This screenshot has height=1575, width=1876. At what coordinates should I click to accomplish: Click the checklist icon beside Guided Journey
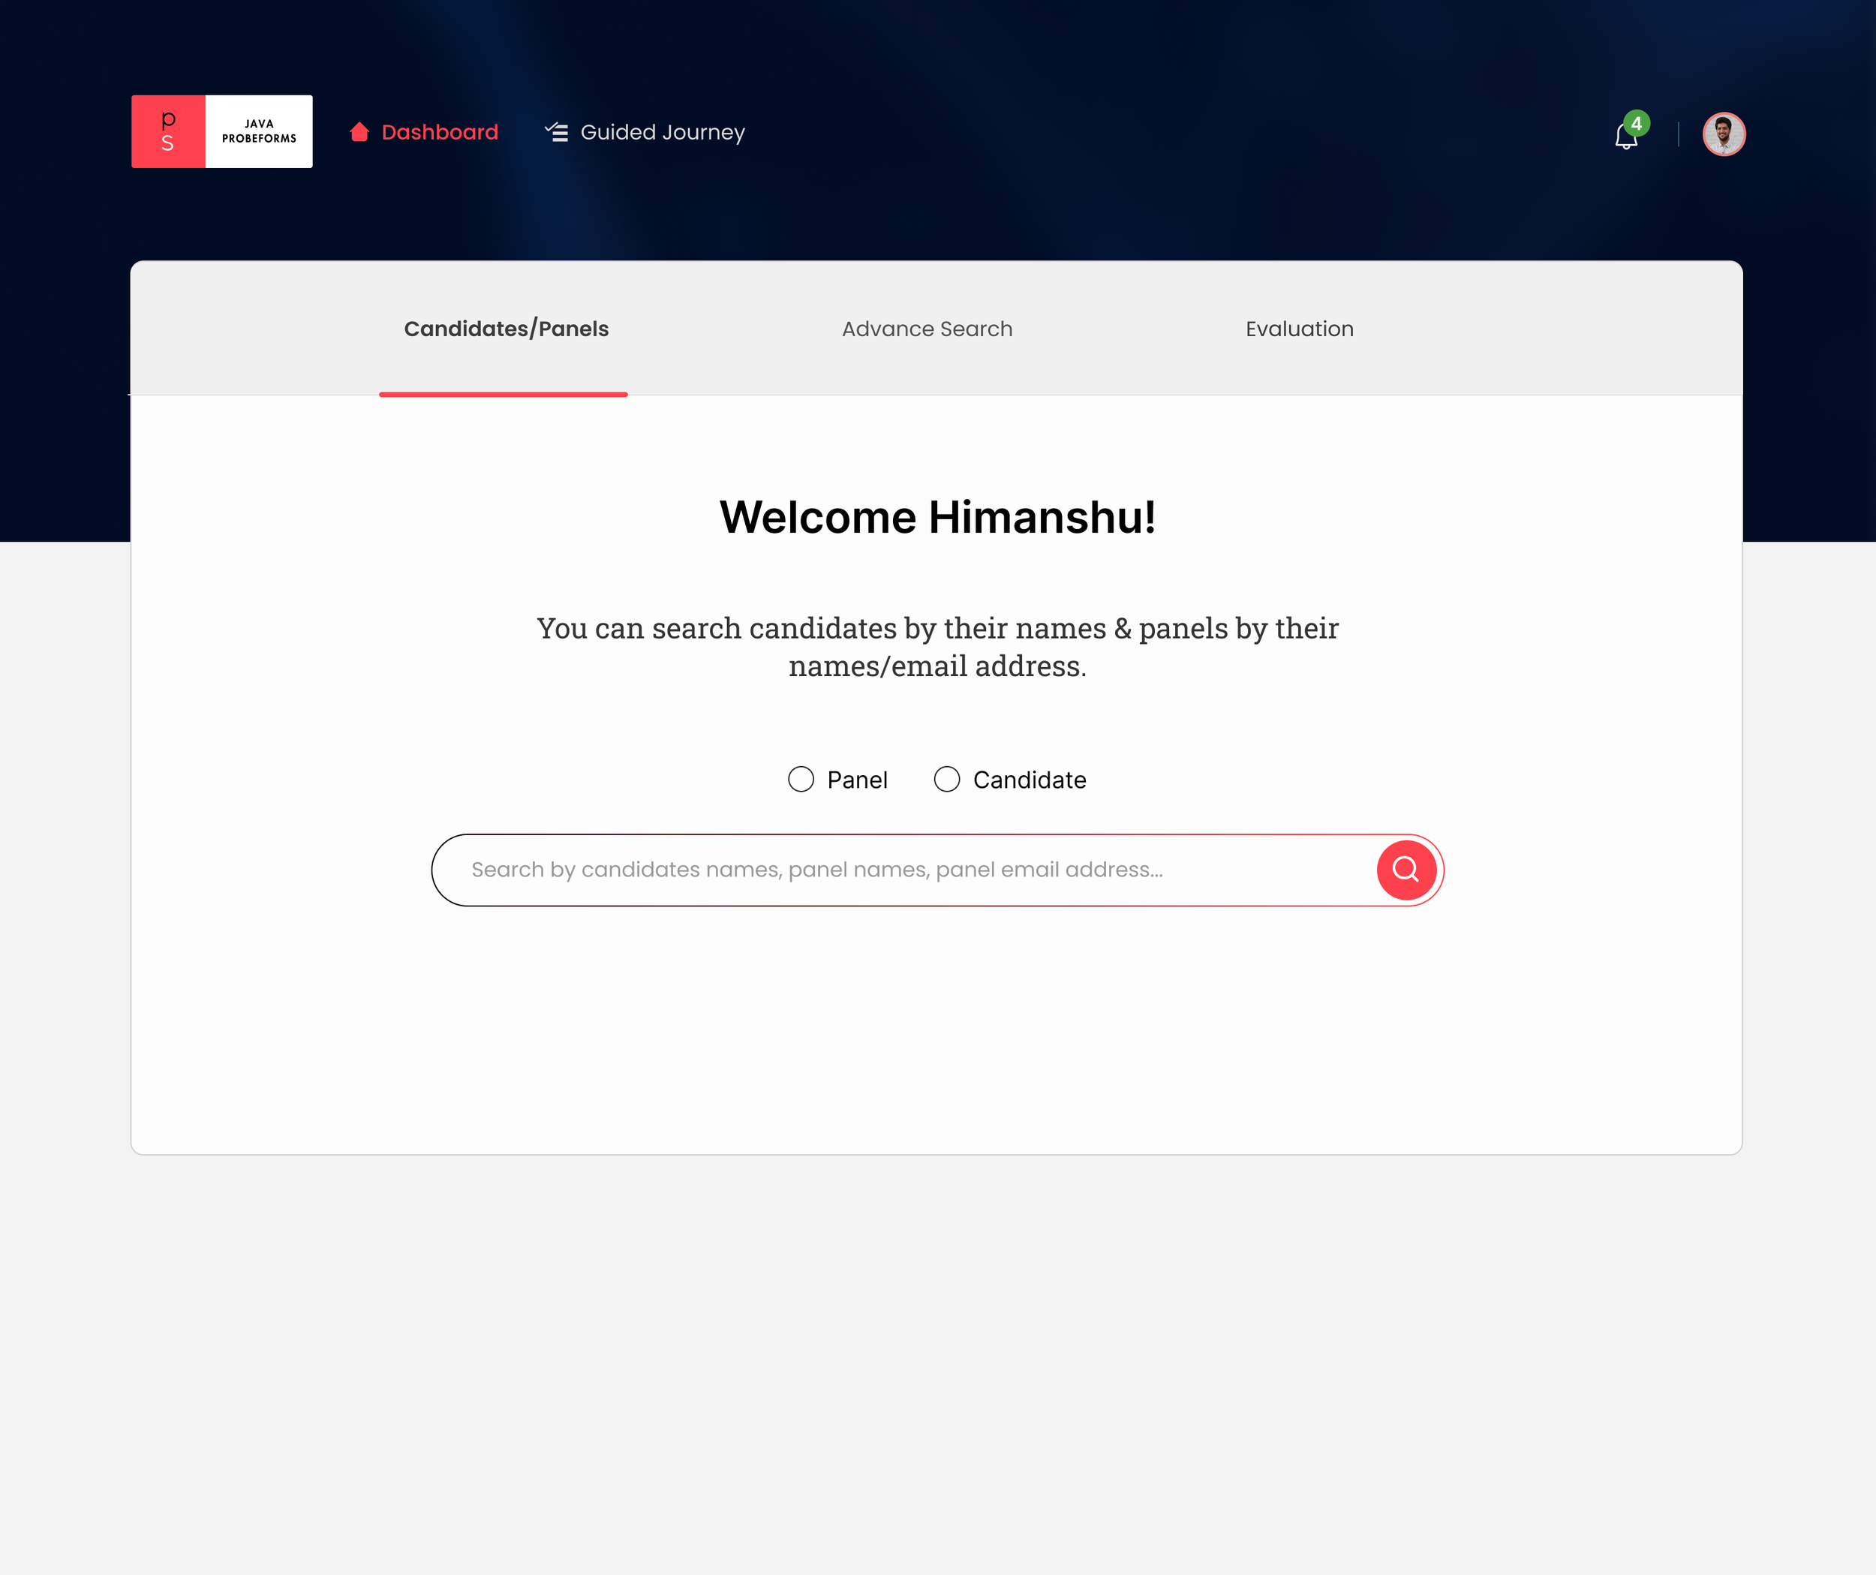coord(557,132)
